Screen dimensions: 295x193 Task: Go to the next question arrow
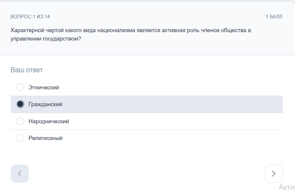coord(273,174)
